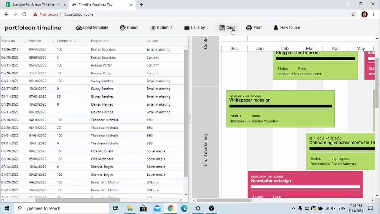Image resolution: width=380 pixels, height=214 pixels.
Task: Click the table vertical scrollbar
Action: [186, 113]
